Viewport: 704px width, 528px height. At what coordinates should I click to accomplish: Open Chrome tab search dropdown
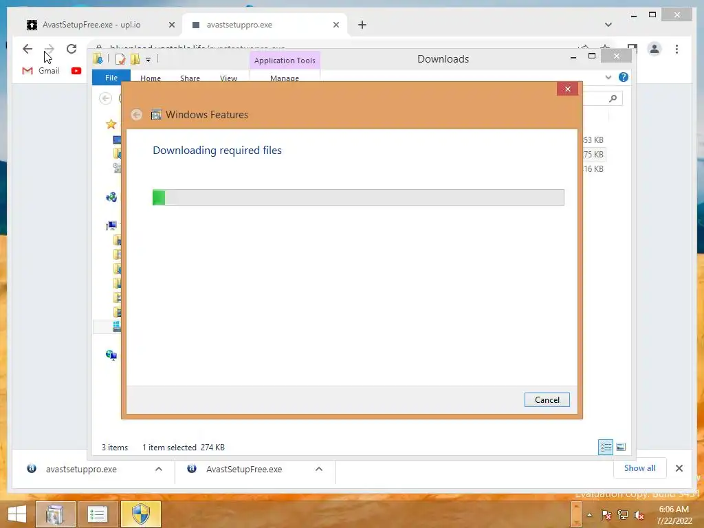tap(608, 25)
